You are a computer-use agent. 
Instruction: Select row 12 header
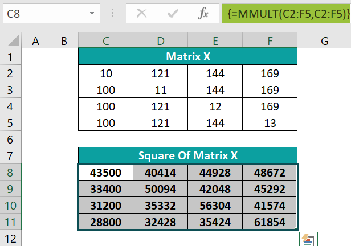point(10,239)
